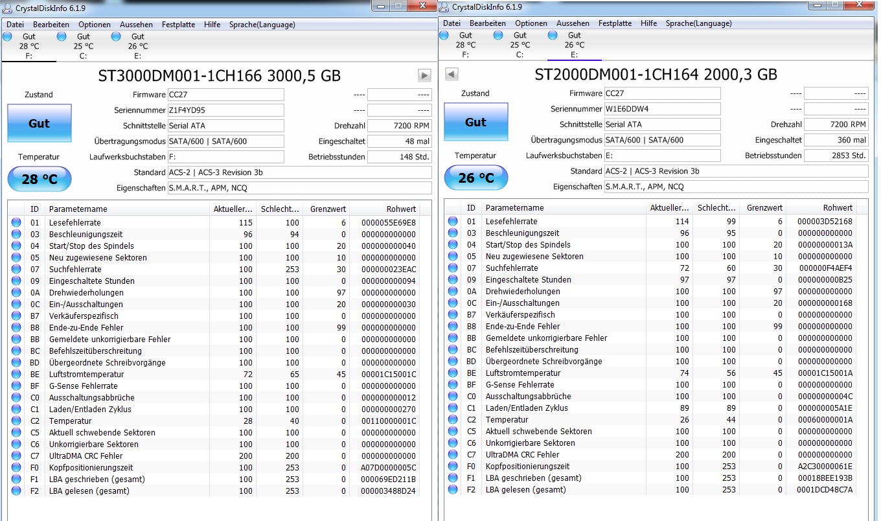Screen dimensions: 881x521
Task: Click Eingeschaltet field 360 mal
Action: (836, 140)
